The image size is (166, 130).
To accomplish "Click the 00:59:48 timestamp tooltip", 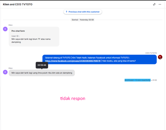I will 42,65.
